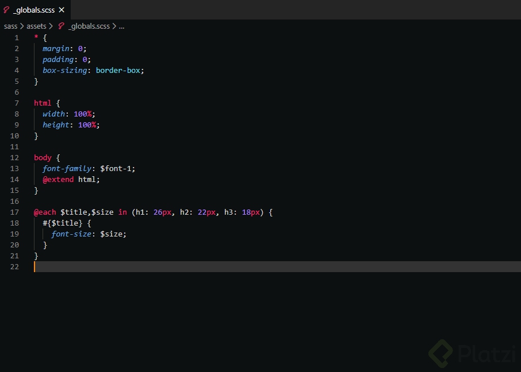Place cursor on 'padding' property
Screen dimensions: 521x372
pos(58,60)
